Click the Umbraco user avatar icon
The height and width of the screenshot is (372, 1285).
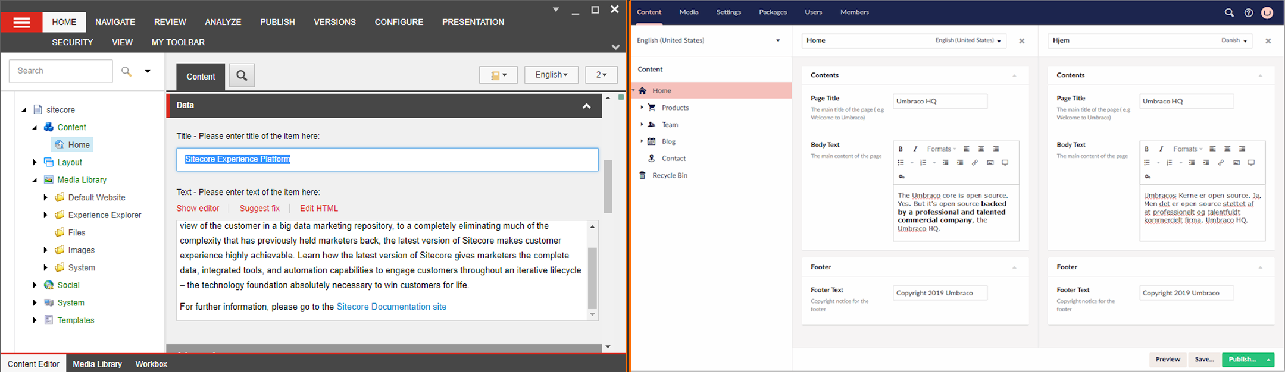point(1267,12)
